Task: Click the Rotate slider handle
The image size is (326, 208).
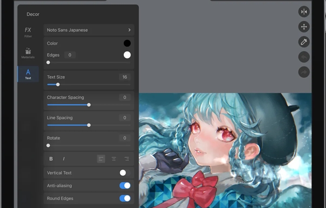Action: coord(48,146)
